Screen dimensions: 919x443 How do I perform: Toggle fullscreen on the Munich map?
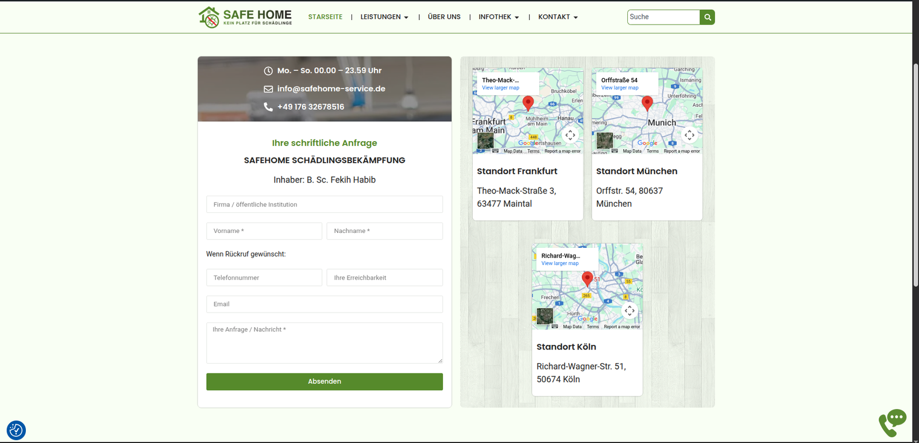[x=689, y=135]
